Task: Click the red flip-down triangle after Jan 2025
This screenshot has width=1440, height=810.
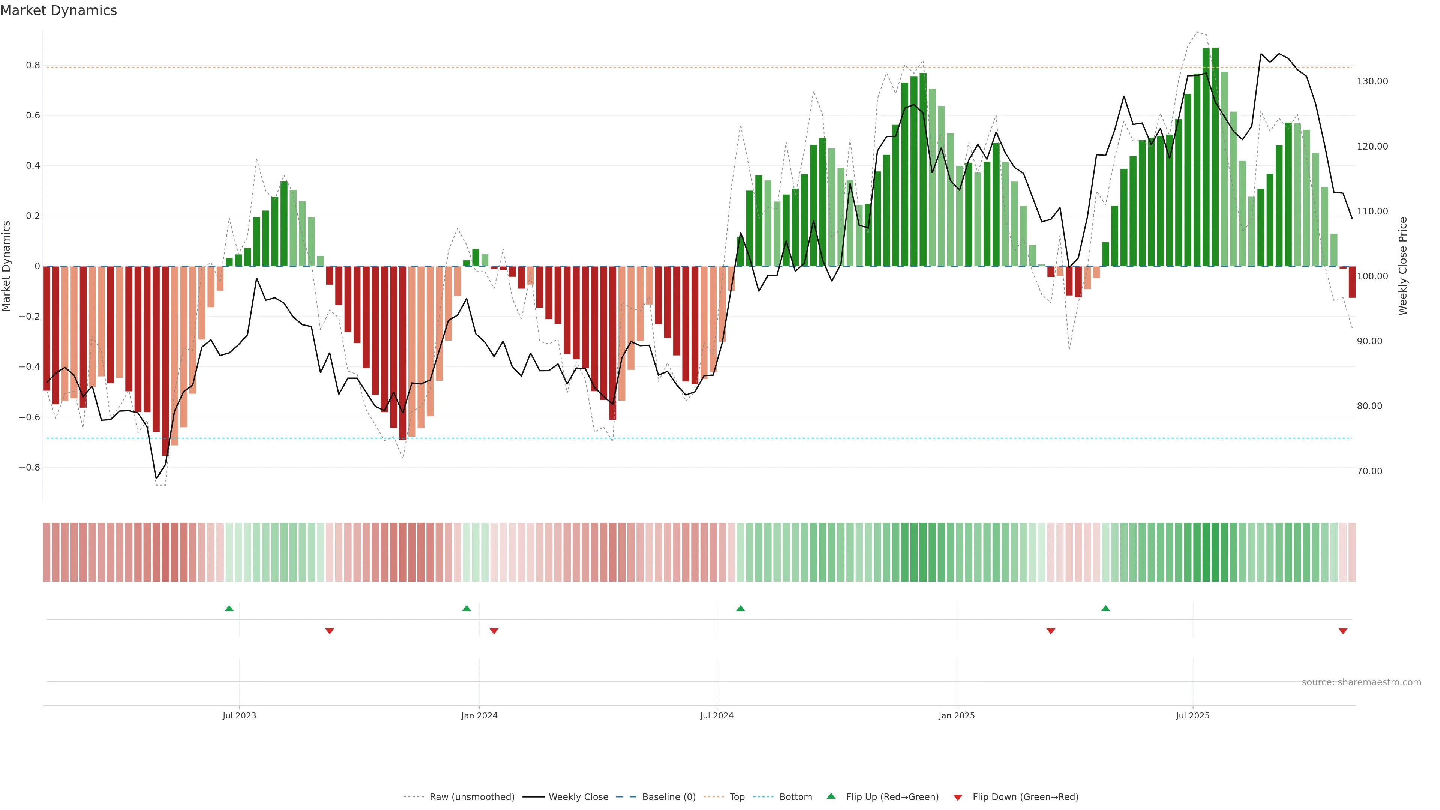Action: (1050, 631)
